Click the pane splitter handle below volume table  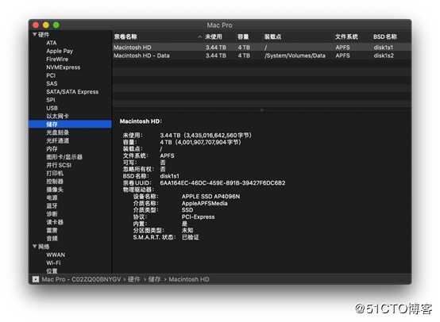point(262,110)
